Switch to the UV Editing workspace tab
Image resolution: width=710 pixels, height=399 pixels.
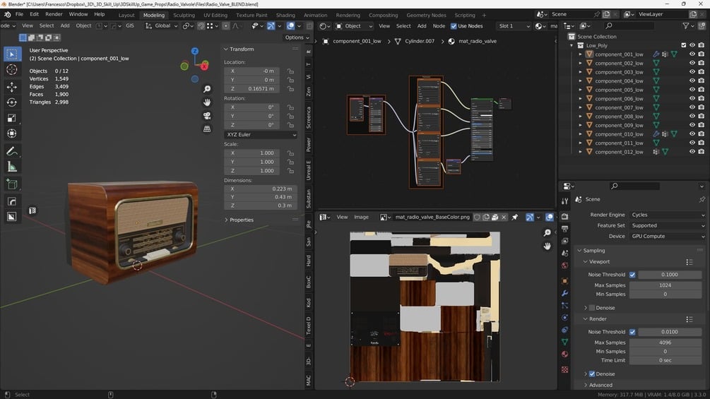(x=215, y=15)
